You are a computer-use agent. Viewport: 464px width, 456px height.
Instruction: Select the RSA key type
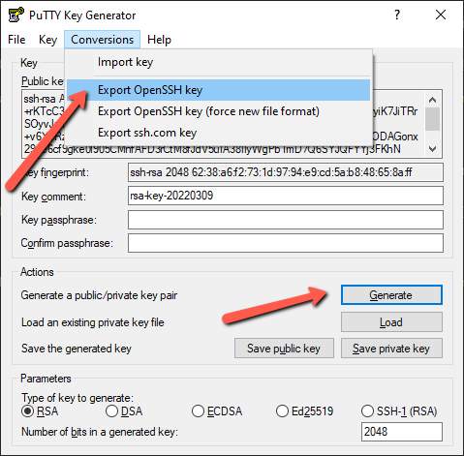click(x=40, y=411)
